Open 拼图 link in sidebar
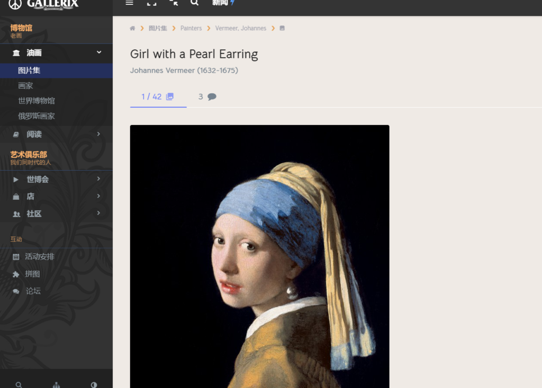 point(32,274)
